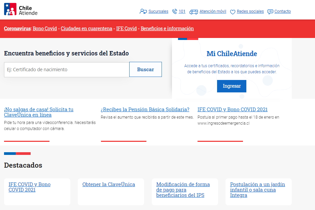The image size is (315, 210).
Task: Click the ChileAtiende logo
Action: [x=21, y=9]
